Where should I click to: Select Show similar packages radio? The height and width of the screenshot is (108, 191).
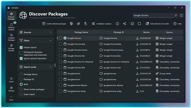[x=21, y=89]
